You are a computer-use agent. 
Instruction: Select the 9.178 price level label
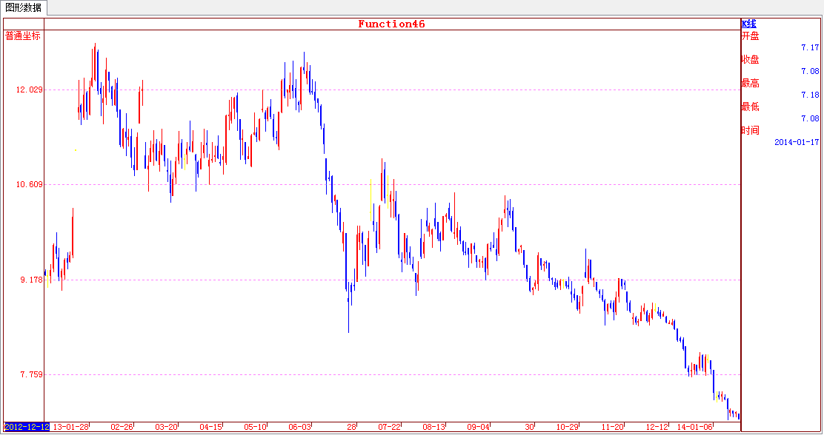[x=31, y=280]
